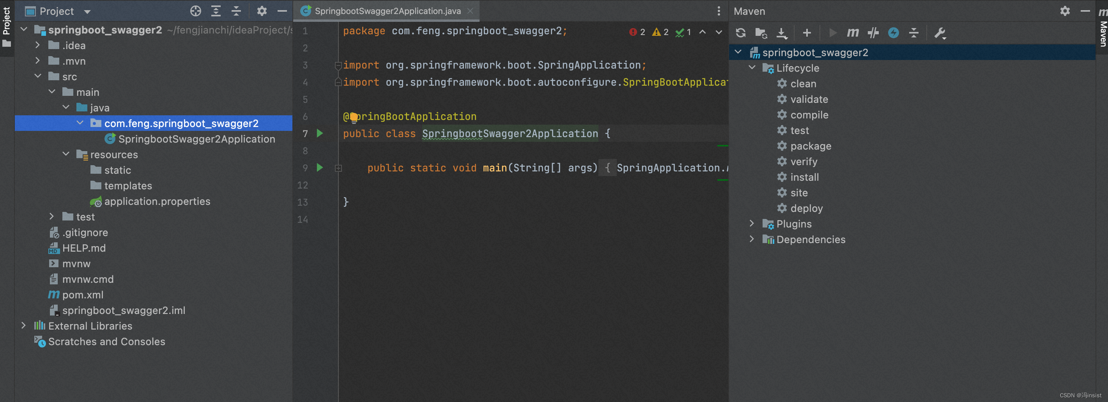Add a Maven project with the plus icon
Image resolution: width=1108 pixels, height=402 pixels.
tap(807, 33)
